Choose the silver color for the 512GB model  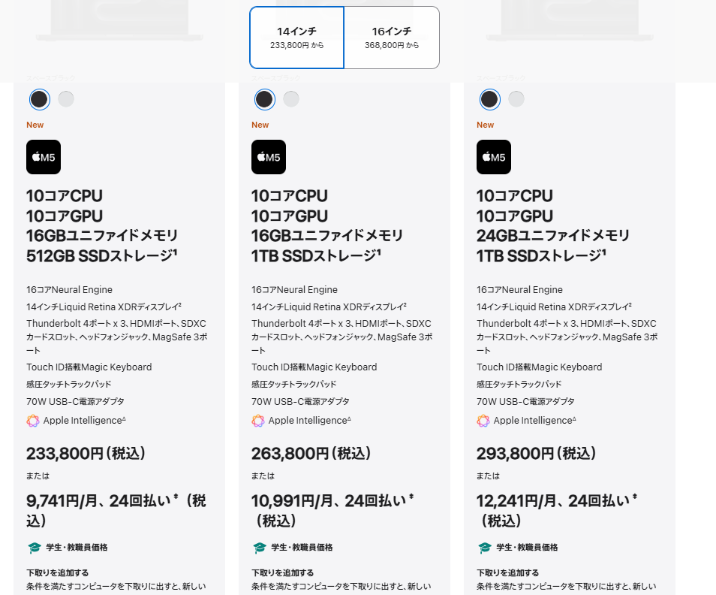point(66,99)
